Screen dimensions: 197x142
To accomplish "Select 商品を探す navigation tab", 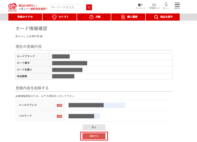I will click(163, 17).
